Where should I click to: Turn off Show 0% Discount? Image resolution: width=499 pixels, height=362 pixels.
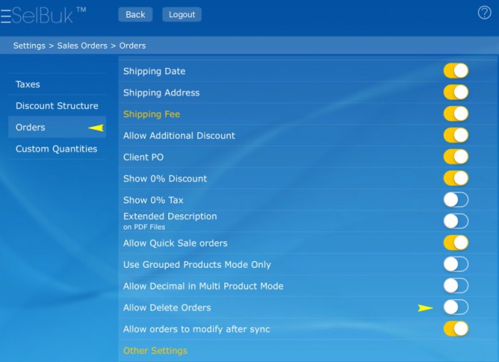[456, 178]
